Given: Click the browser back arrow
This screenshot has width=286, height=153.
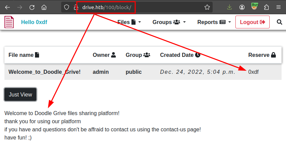Looking at the screenshot, I should (7, 7).
